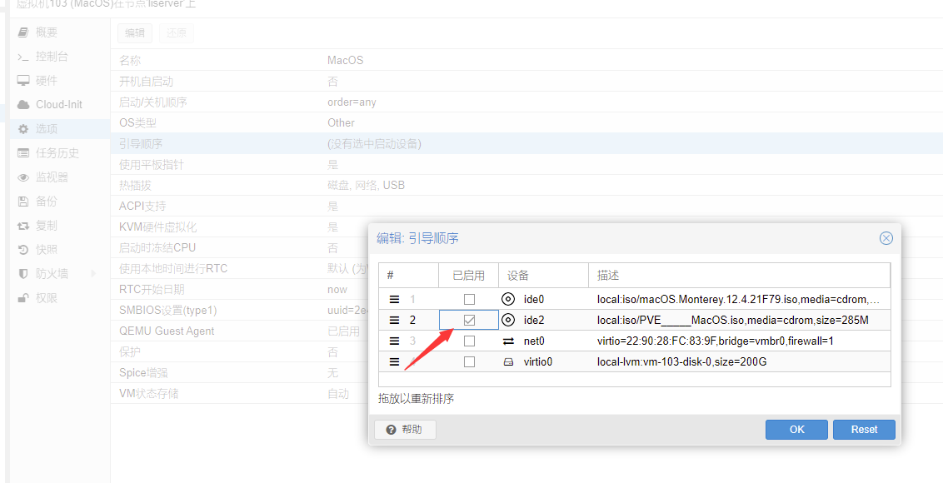Select the ACPI支持 option row
Screen dimensions: 943x483
pos(526,207)
